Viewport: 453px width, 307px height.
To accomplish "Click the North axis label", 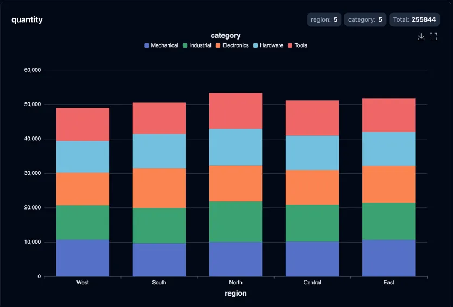I will click(x=236, y=283).
